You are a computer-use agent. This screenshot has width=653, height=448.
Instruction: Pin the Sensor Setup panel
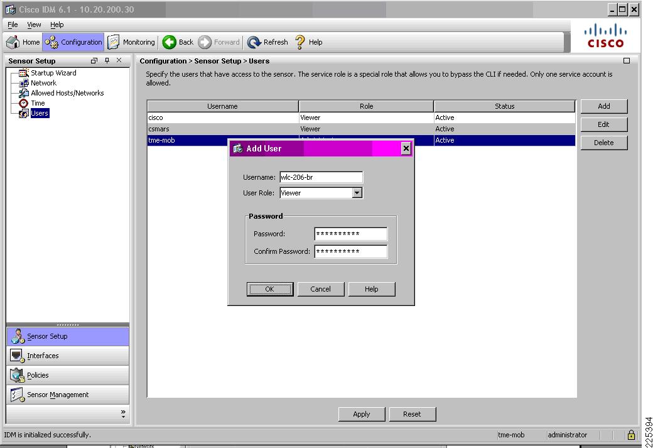pyautogui.click(x=107, y=61)
